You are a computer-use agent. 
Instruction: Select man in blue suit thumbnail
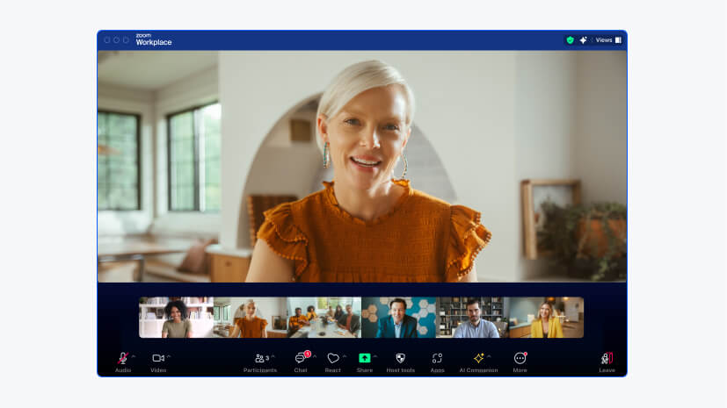tap(398, 318)
